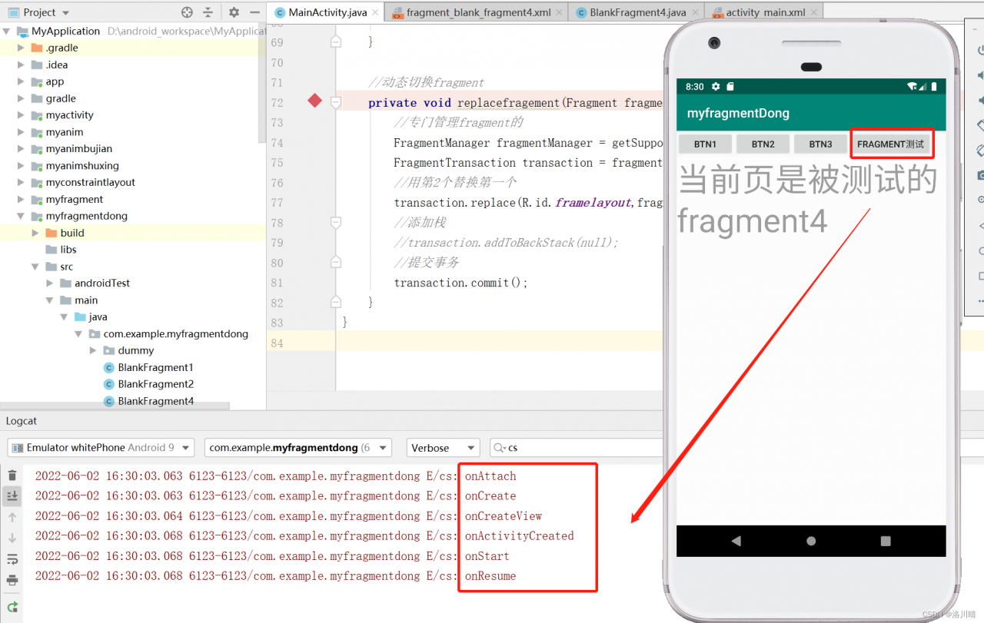Click the onCreateView log line

(288, 516)
